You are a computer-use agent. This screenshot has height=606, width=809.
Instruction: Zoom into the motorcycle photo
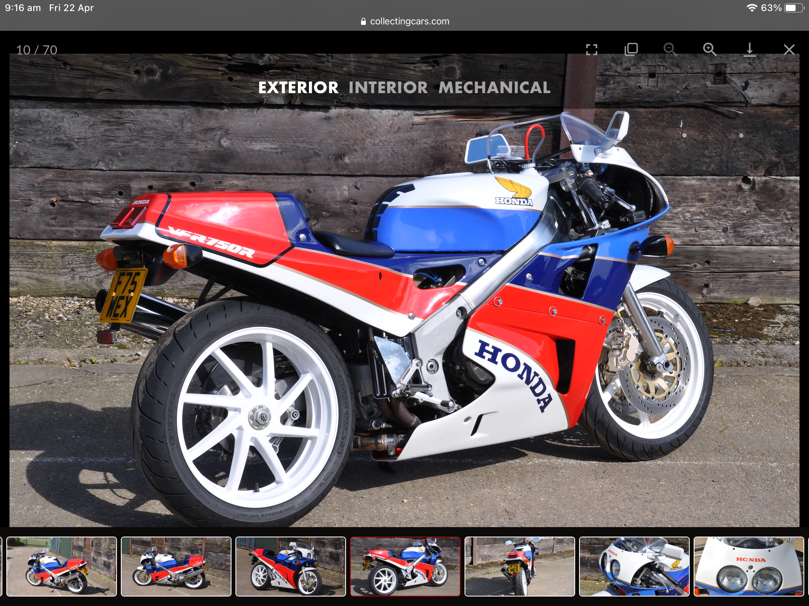point(710,50)
